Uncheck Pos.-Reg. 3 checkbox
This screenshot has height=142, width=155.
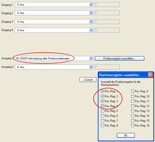pyautogui.click(x=103, y=101)
